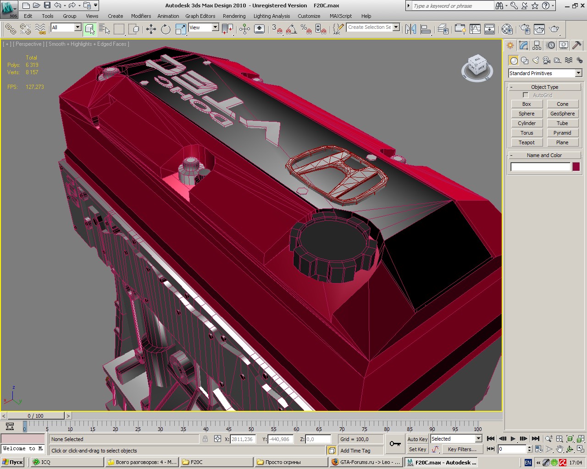The image size is (587, 469).
Task: Activate the Select and Move tool
Action: (151, 29)
